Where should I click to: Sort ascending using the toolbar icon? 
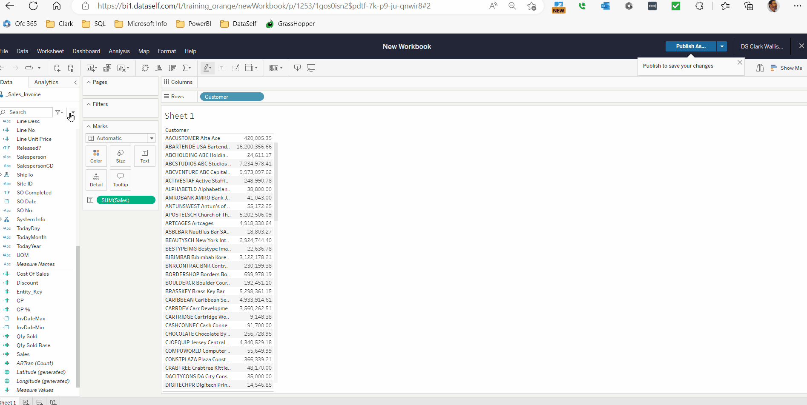158,68
